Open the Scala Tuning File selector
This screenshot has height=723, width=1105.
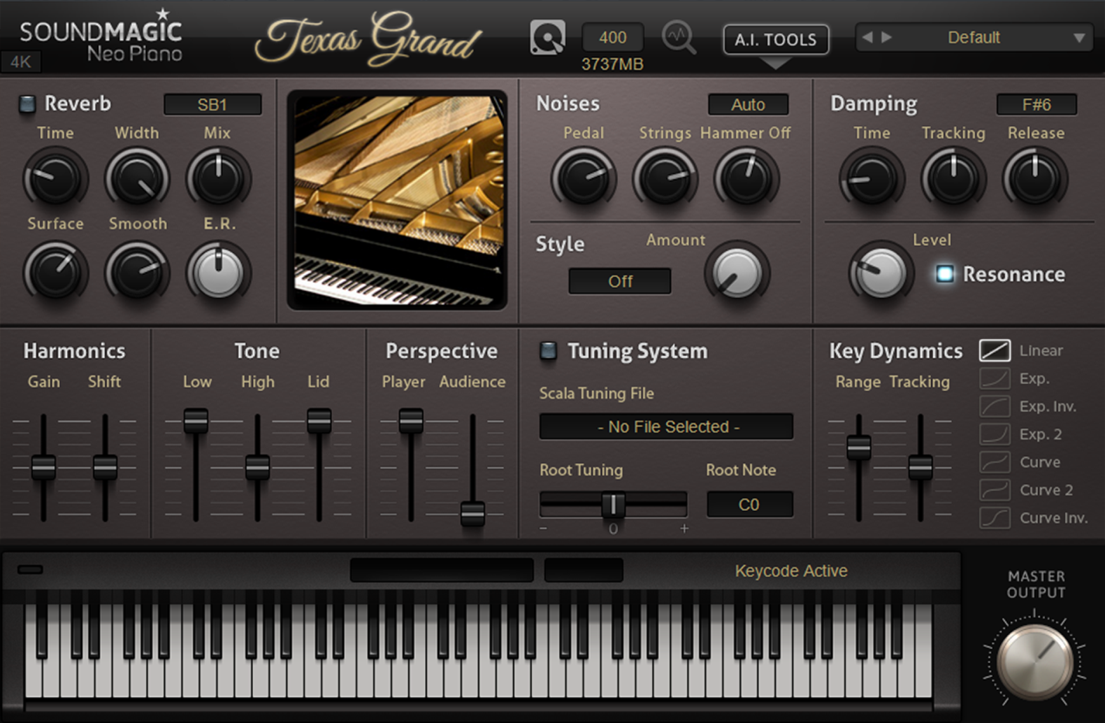(x=667, y=427)
